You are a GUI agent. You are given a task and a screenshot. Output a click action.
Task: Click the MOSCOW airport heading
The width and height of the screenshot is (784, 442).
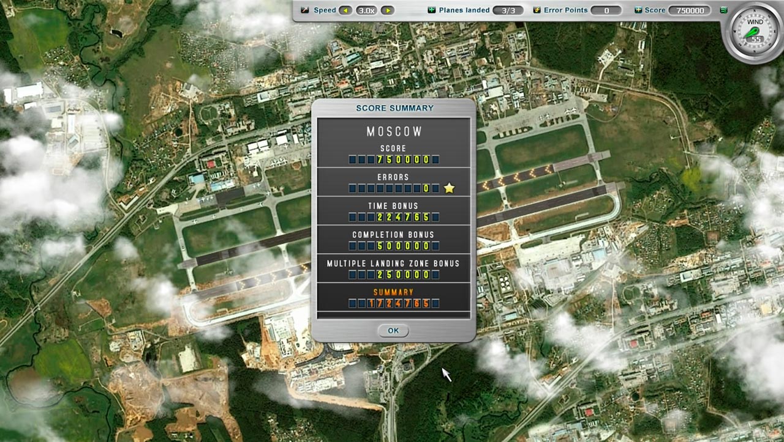pyautogui.click(x=394, y=131)
